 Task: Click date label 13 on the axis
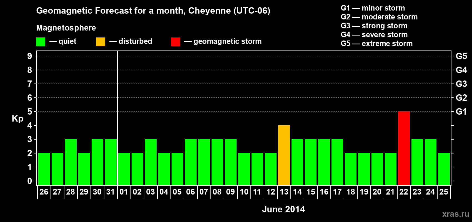[x=284, y=192]
